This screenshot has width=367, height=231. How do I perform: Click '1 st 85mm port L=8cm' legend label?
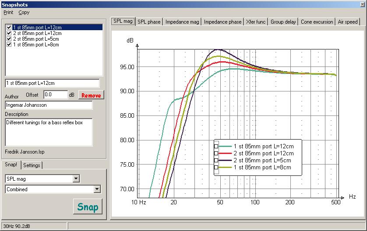coord(262,168)
